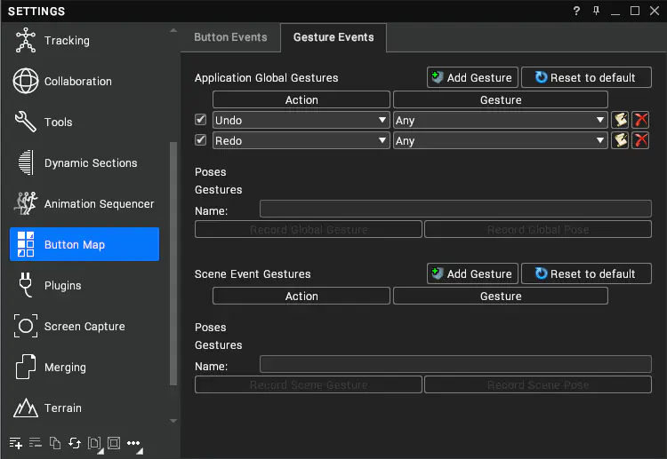Screen dimensions: 667x459
Task: Select the Button Map category
Action: 84,244
